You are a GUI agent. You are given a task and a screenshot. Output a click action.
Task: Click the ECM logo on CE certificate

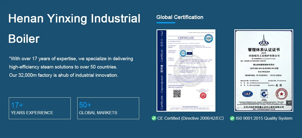208,38
